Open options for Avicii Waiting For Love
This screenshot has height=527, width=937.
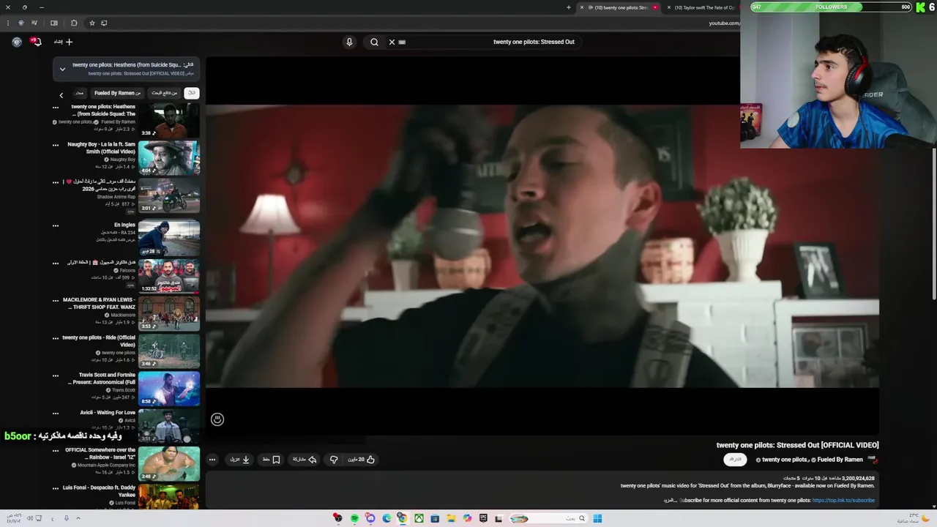pos(56,413)
